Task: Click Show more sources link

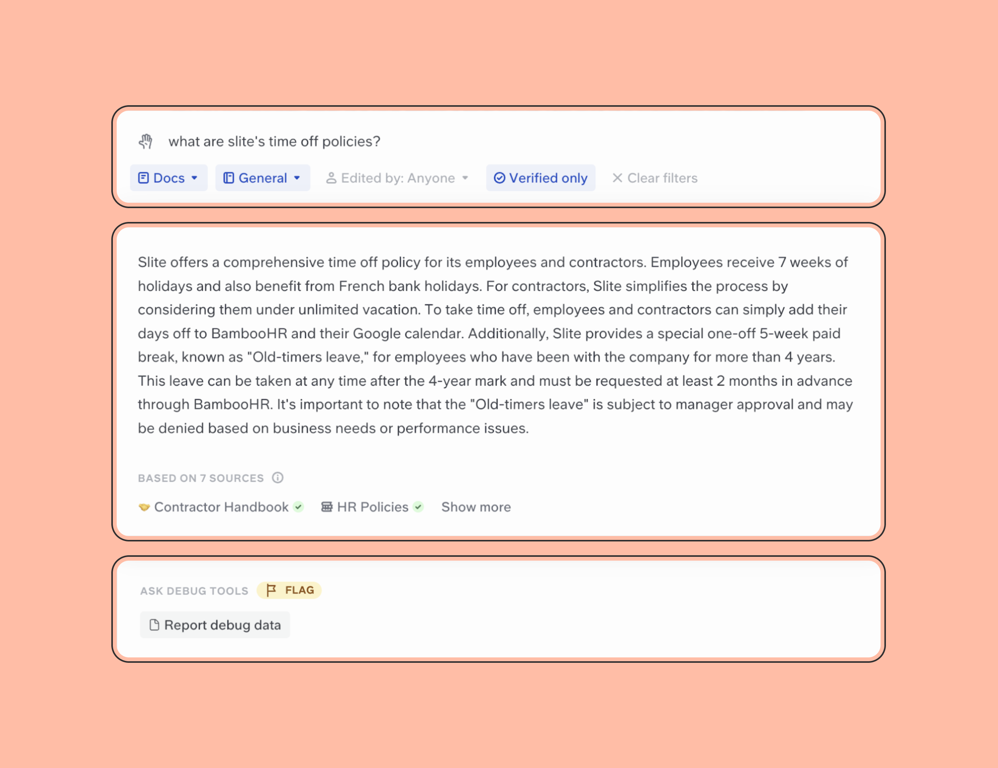Action: [476, 506]
